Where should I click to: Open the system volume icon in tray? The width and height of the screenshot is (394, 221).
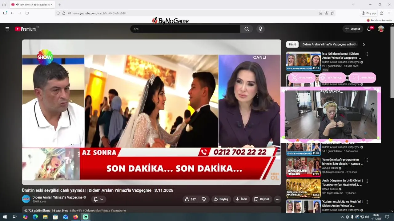(x=367, y=217)
